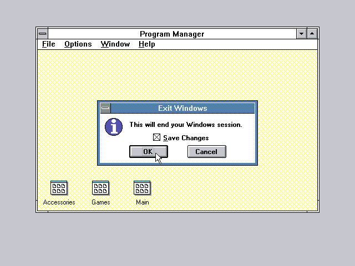Click the 'Accessories' group label
The height and width of the screenshot is (266, 355).
[59, 202]
